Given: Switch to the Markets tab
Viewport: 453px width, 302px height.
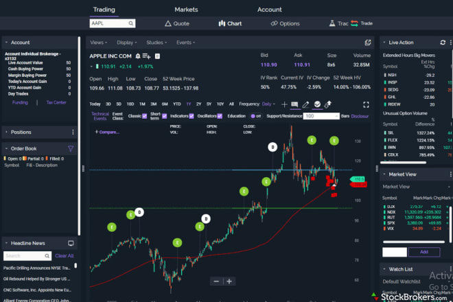Looking at the screenshot, I should click(186, 10).
